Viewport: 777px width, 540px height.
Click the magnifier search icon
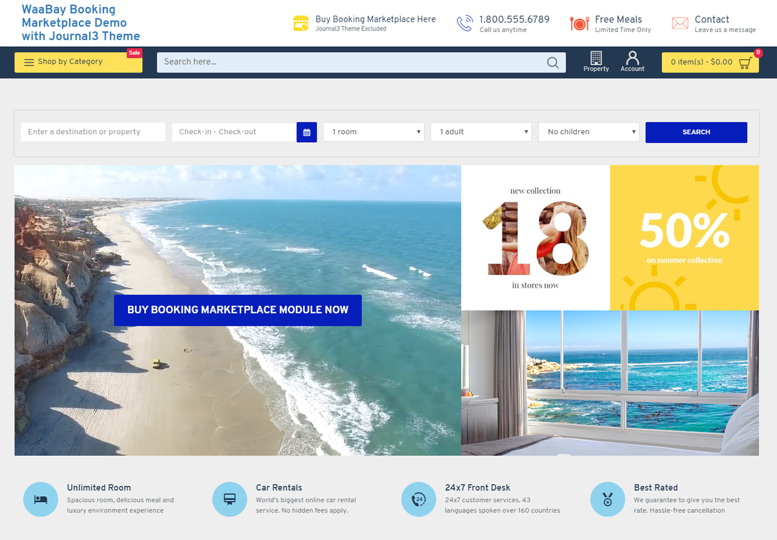(553, 62)
